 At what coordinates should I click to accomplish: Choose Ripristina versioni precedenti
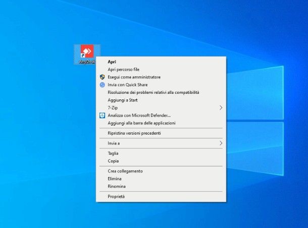pyautogui.click(x=161, y=133)
